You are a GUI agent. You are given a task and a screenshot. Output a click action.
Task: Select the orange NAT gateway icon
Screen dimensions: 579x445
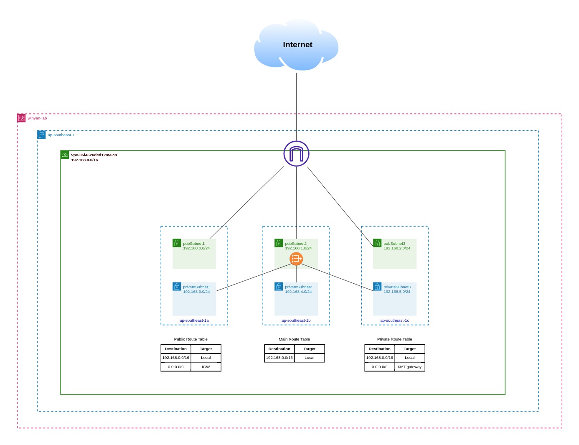tap(296, 259)
